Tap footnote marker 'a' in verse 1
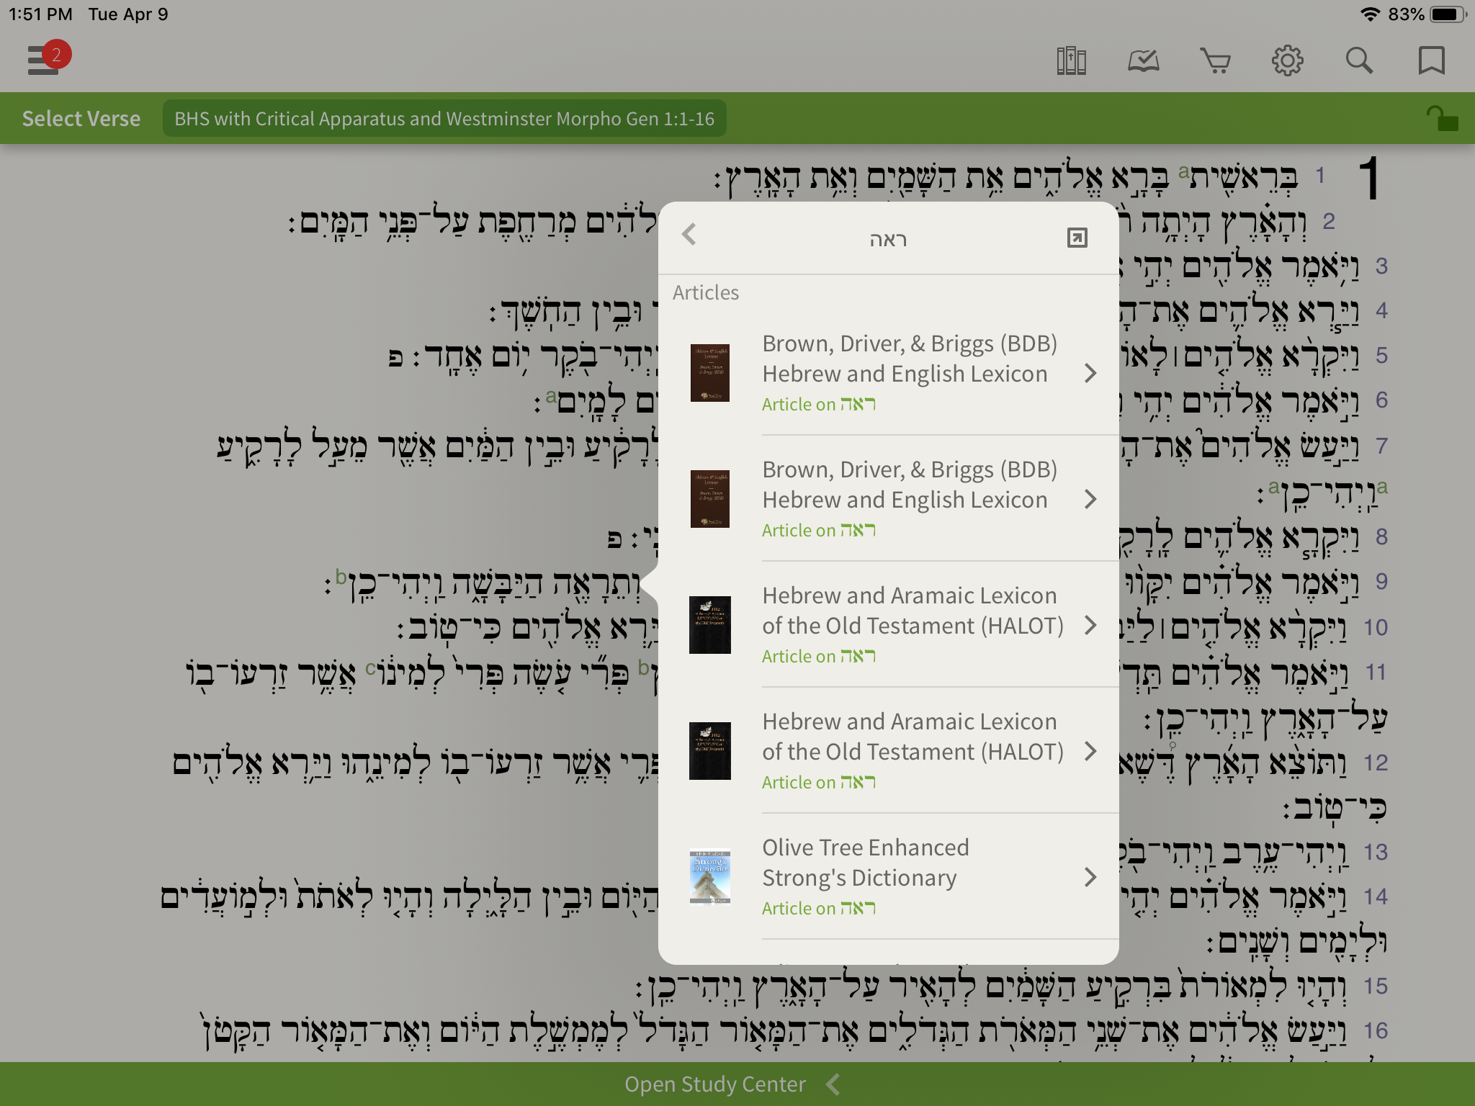Screen dimensions: 1475x1106 coord(1183,171)
